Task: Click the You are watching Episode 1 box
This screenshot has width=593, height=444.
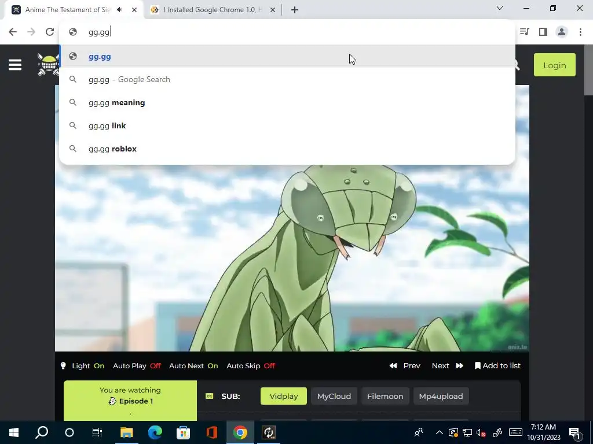Action: coord(130,401)
